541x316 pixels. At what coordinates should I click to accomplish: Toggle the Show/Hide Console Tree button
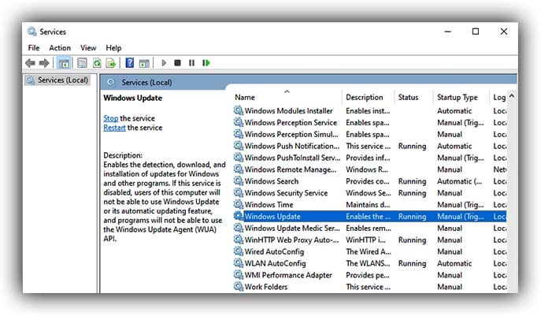pos(64,63)
